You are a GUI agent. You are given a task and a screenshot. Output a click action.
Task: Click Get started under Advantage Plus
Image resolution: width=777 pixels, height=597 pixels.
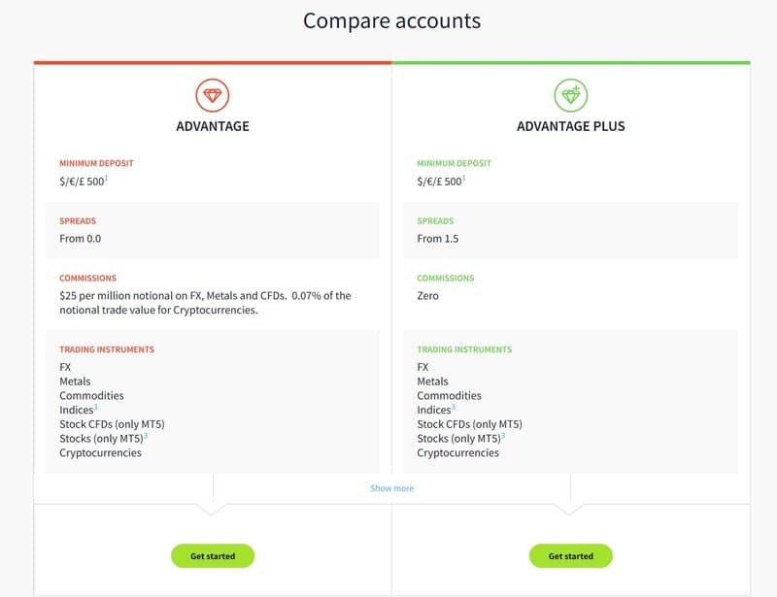click(571, 555)
